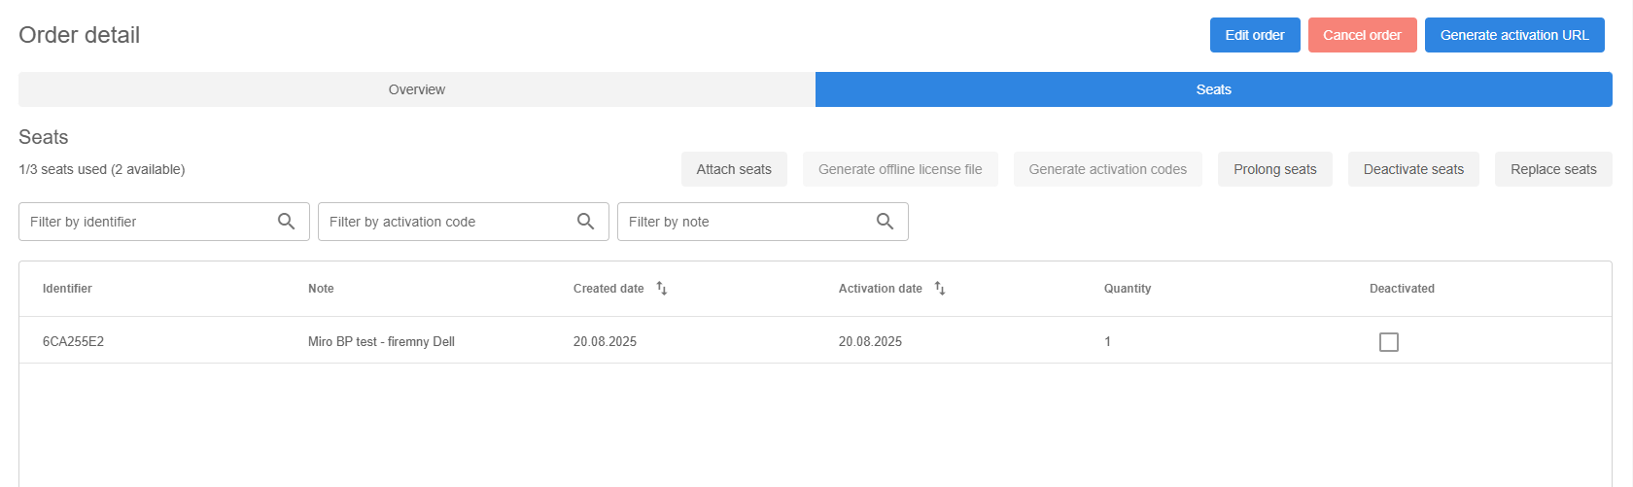
Task: Choose Deactivate seats button
Action: [x=1412, y=169]
